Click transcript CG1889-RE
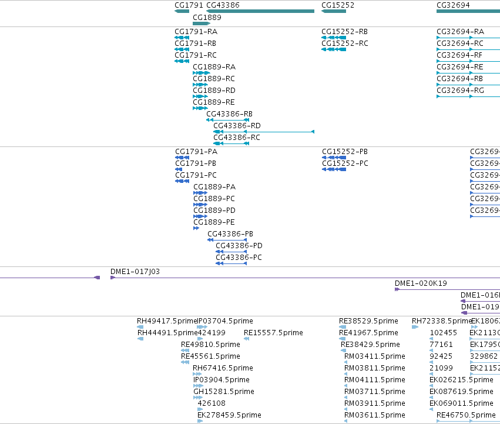The width and height of the screenshot is (500, 424). [214, 102]
